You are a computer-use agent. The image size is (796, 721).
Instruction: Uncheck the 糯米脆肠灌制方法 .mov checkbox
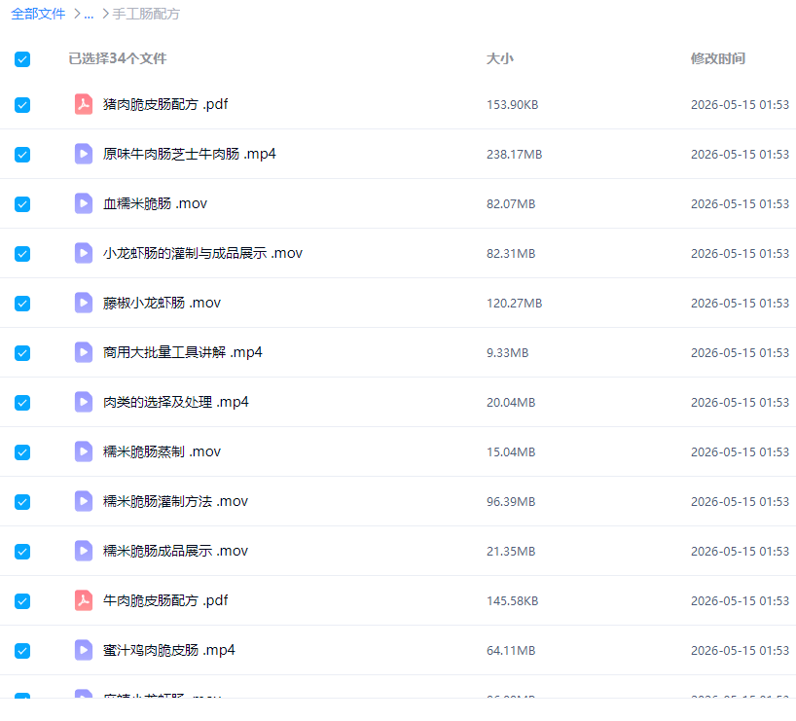point(22,502)
